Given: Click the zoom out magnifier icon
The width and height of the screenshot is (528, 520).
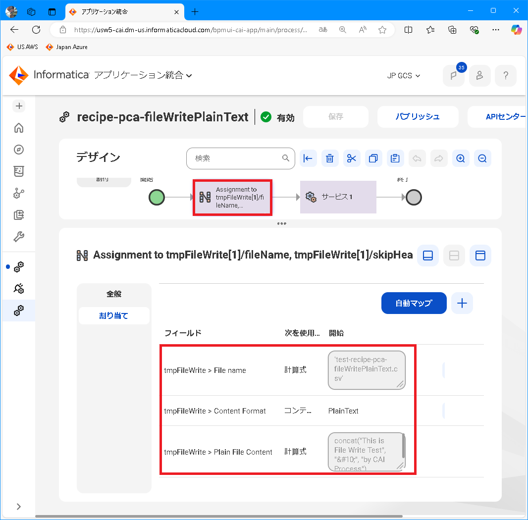Looking at the screenshot, I should click(x=482, y=158).
